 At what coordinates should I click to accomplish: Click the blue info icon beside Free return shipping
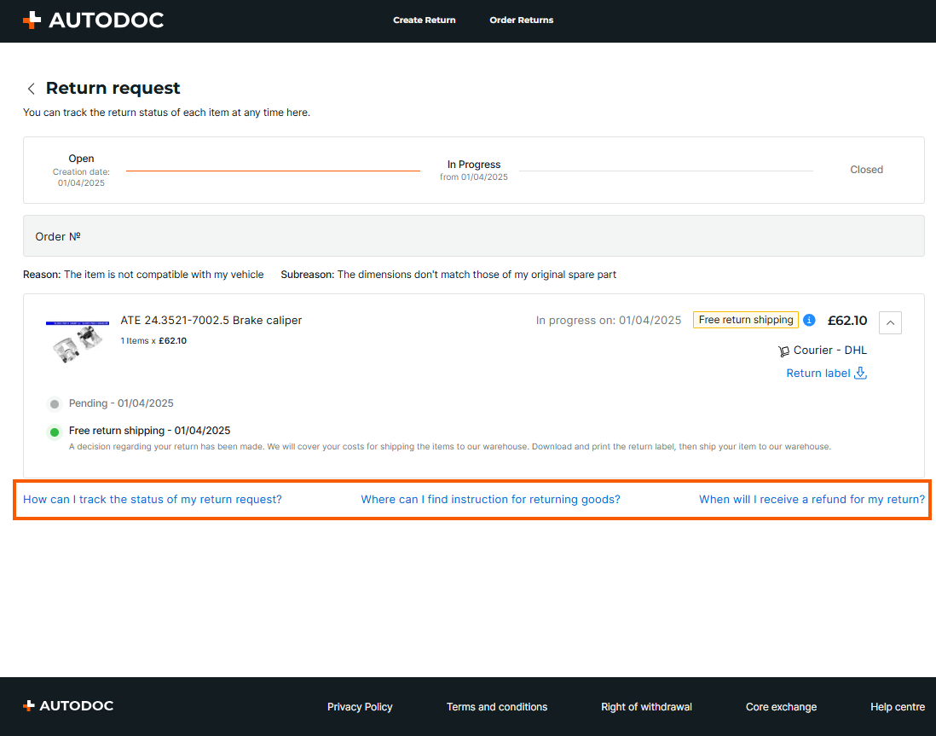[809, 321]
